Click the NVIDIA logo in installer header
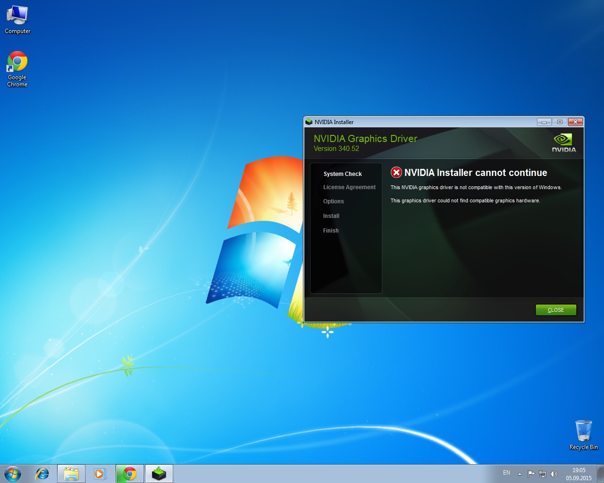 pos(564,143)
